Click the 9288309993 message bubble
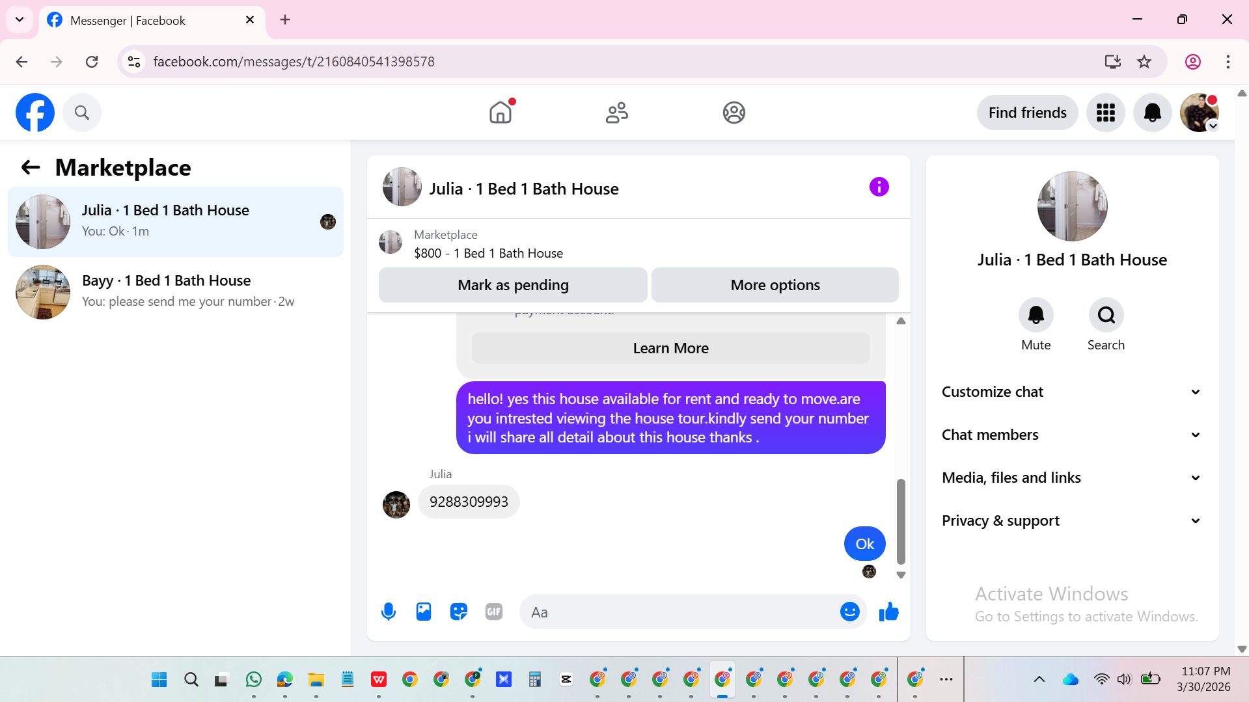 pos(469,502)
